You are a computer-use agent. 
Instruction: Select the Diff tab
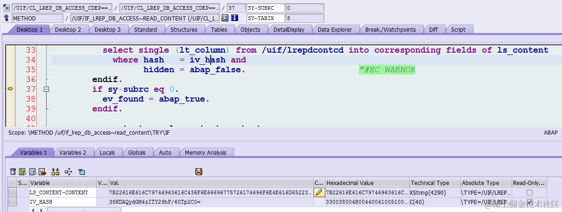433,29
